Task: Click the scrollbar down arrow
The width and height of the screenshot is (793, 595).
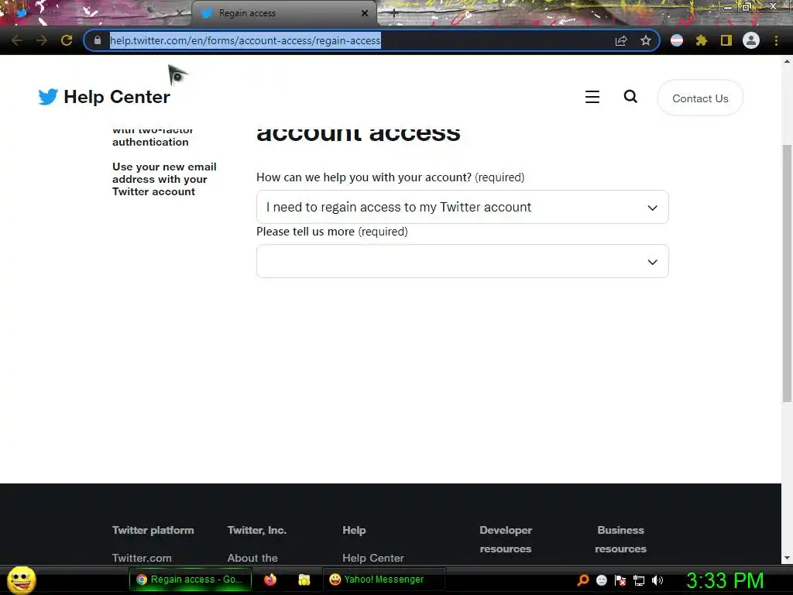Action: pos(787,558)
